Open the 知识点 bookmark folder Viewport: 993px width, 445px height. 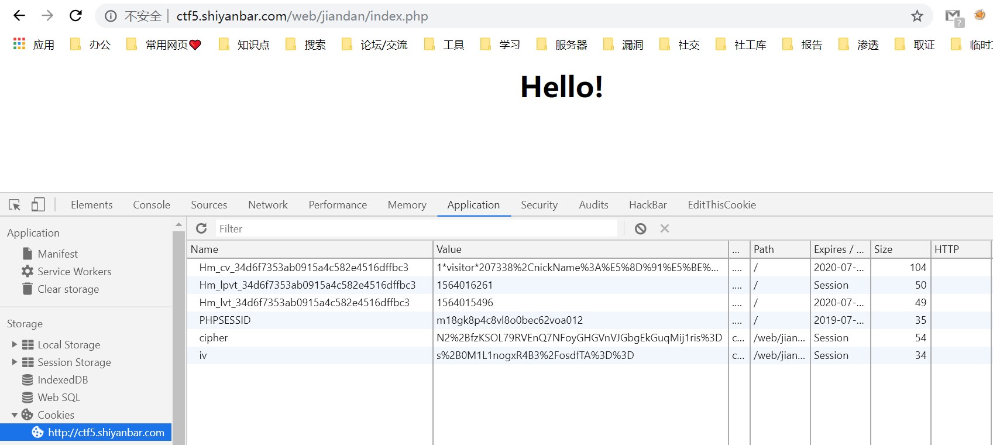click(x=243, y=44)
